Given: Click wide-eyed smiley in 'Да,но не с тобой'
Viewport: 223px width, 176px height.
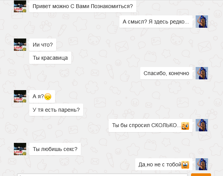Looking at the screenshot, I should click(x=185, y=165).
